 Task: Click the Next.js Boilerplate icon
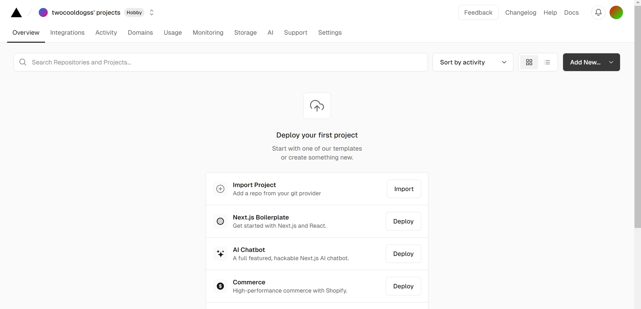220,221
